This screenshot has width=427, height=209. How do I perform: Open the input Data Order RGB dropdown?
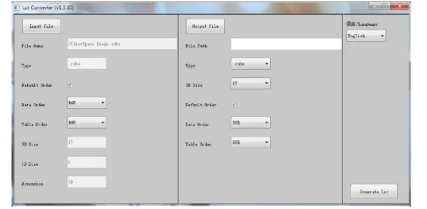[x=87, y=103]
